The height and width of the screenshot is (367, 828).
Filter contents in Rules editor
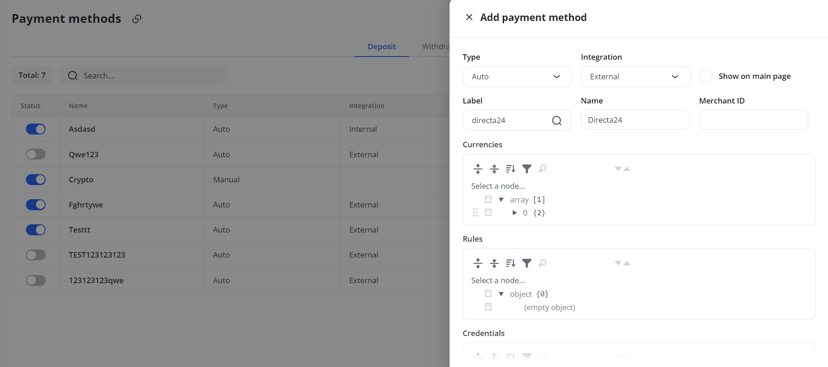point(527,263)
